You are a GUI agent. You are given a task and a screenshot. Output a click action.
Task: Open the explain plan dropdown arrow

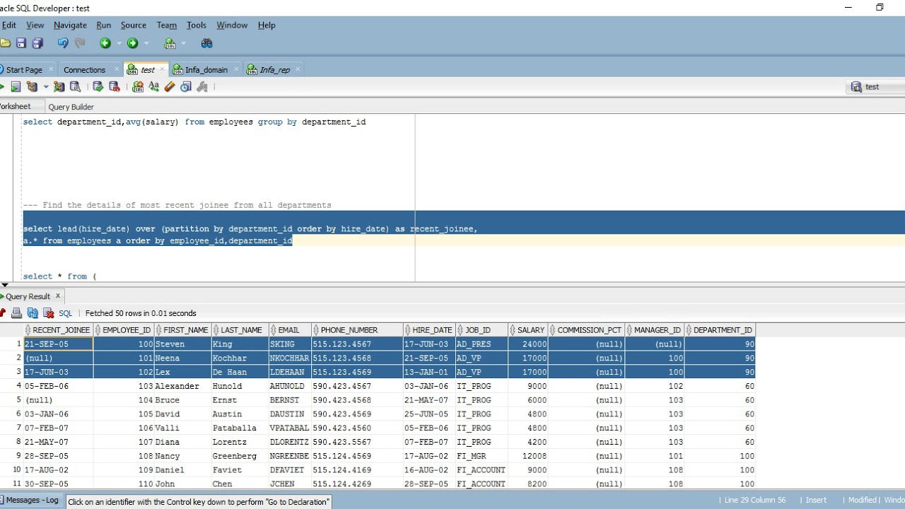(x=46, y=87)
